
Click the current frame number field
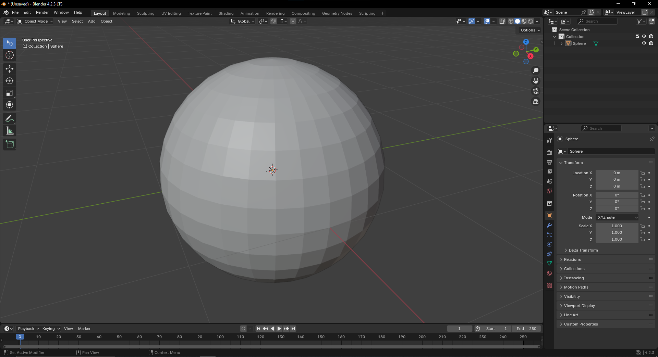coord(460,328)
